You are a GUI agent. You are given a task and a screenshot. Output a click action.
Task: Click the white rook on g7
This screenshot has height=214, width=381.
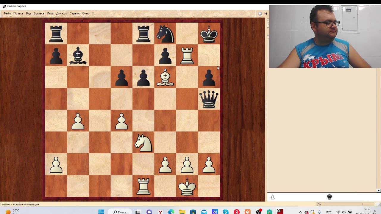click(187, 56)
